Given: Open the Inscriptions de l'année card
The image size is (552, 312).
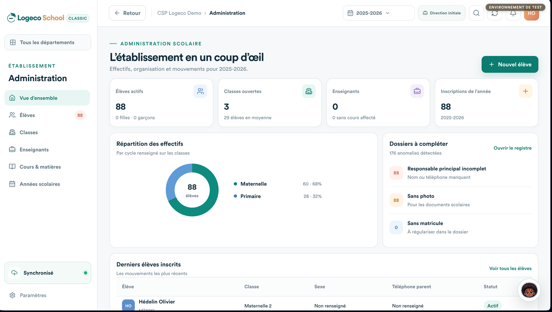Looking at the screenshot, I should coord(486,103).
